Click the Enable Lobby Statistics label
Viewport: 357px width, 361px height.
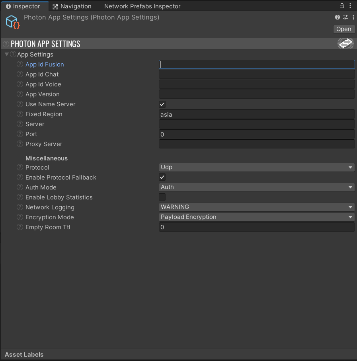[x=59, y=197]
